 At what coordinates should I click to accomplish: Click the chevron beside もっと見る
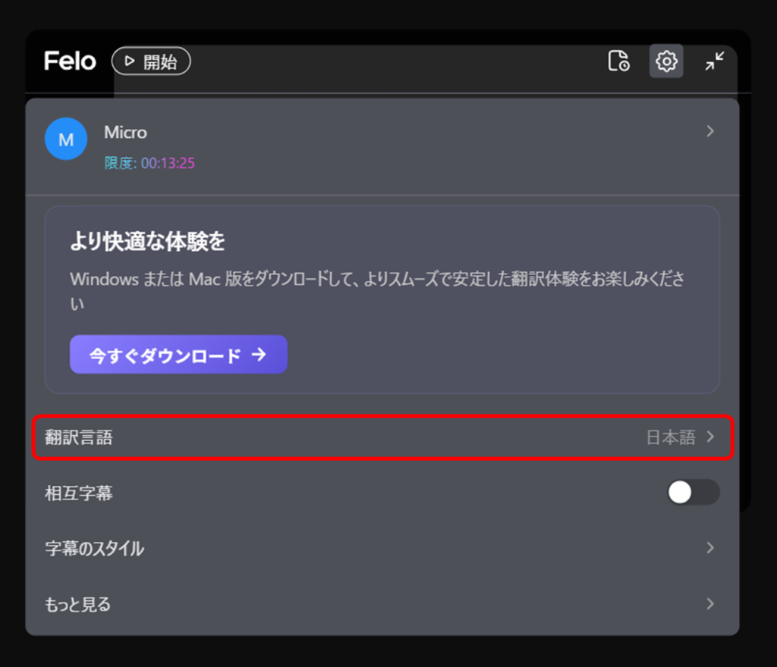click(x=710, y=604)
